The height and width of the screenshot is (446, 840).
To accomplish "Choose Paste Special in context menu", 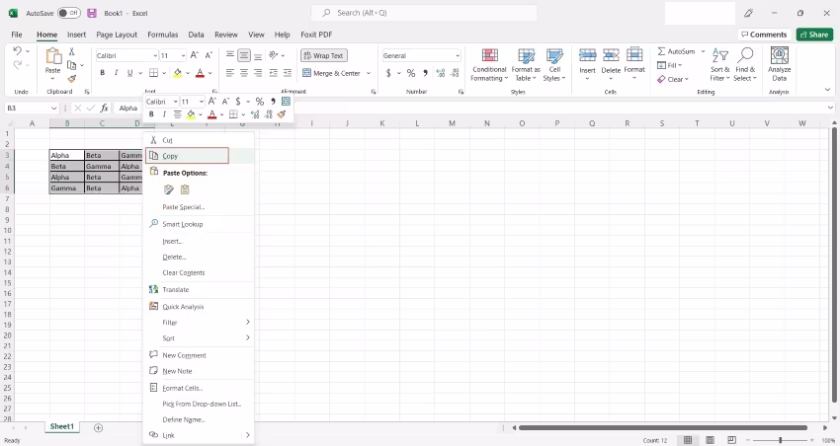I will (183, 207).
